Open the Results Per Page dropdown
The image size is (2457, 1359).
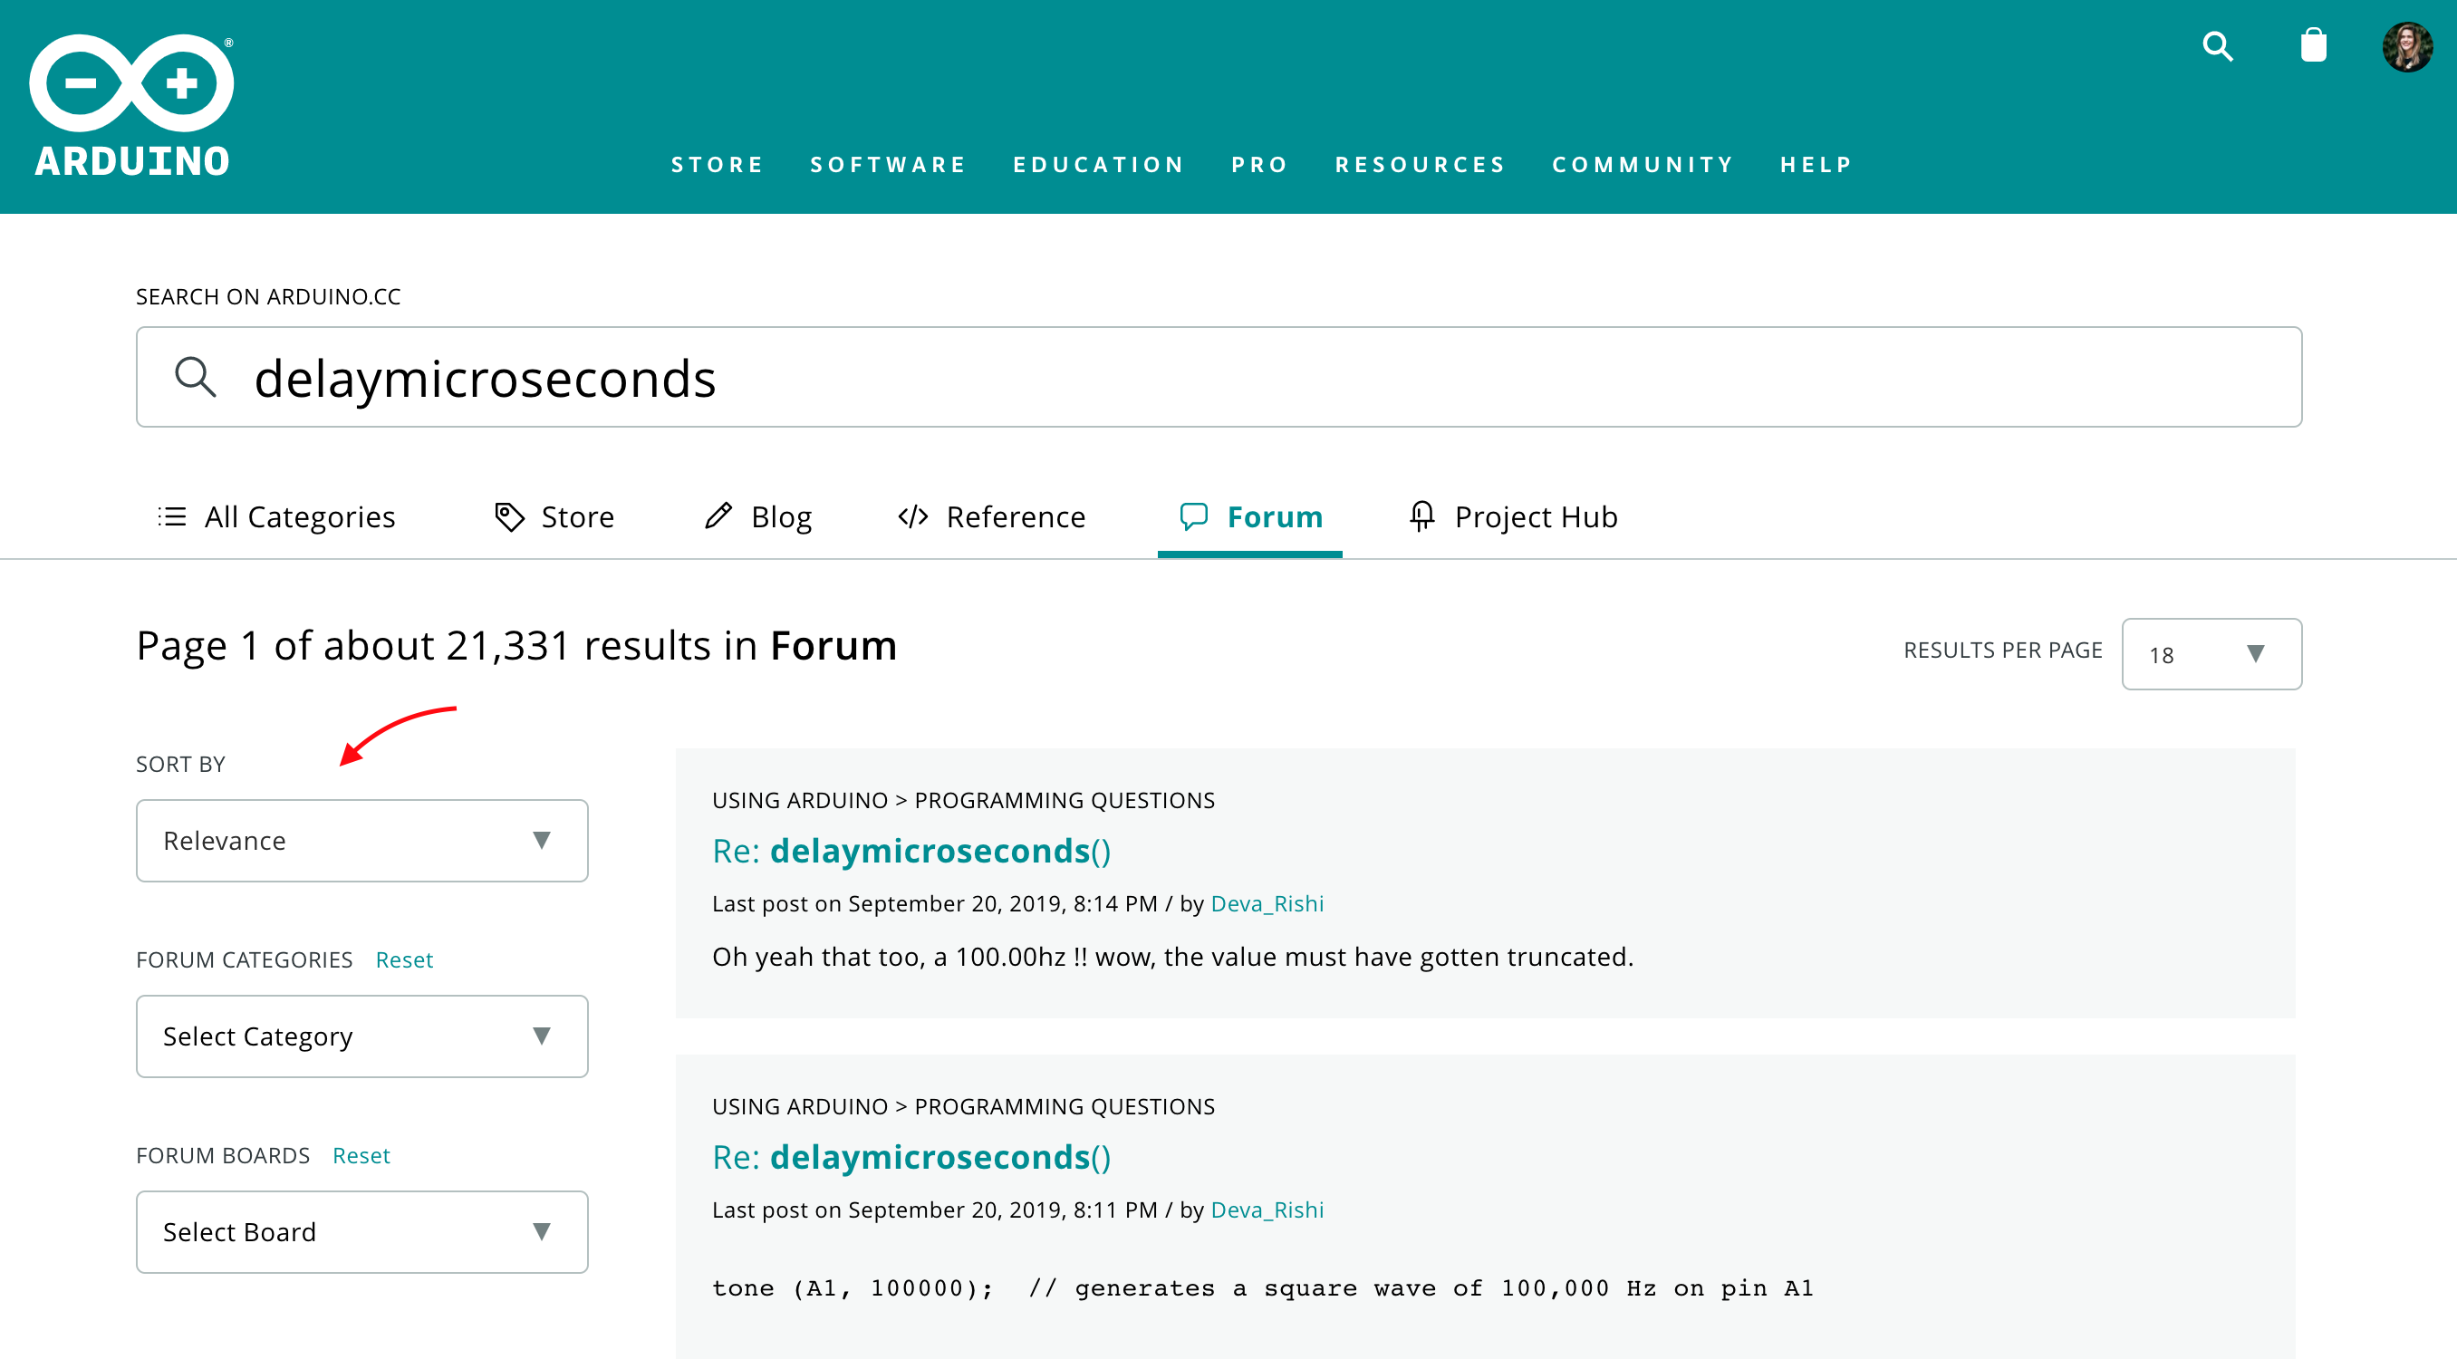click(x=2211, y=654)
